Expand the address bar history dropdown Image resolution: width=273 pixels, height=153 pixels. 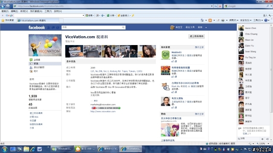tap(212, 6)
